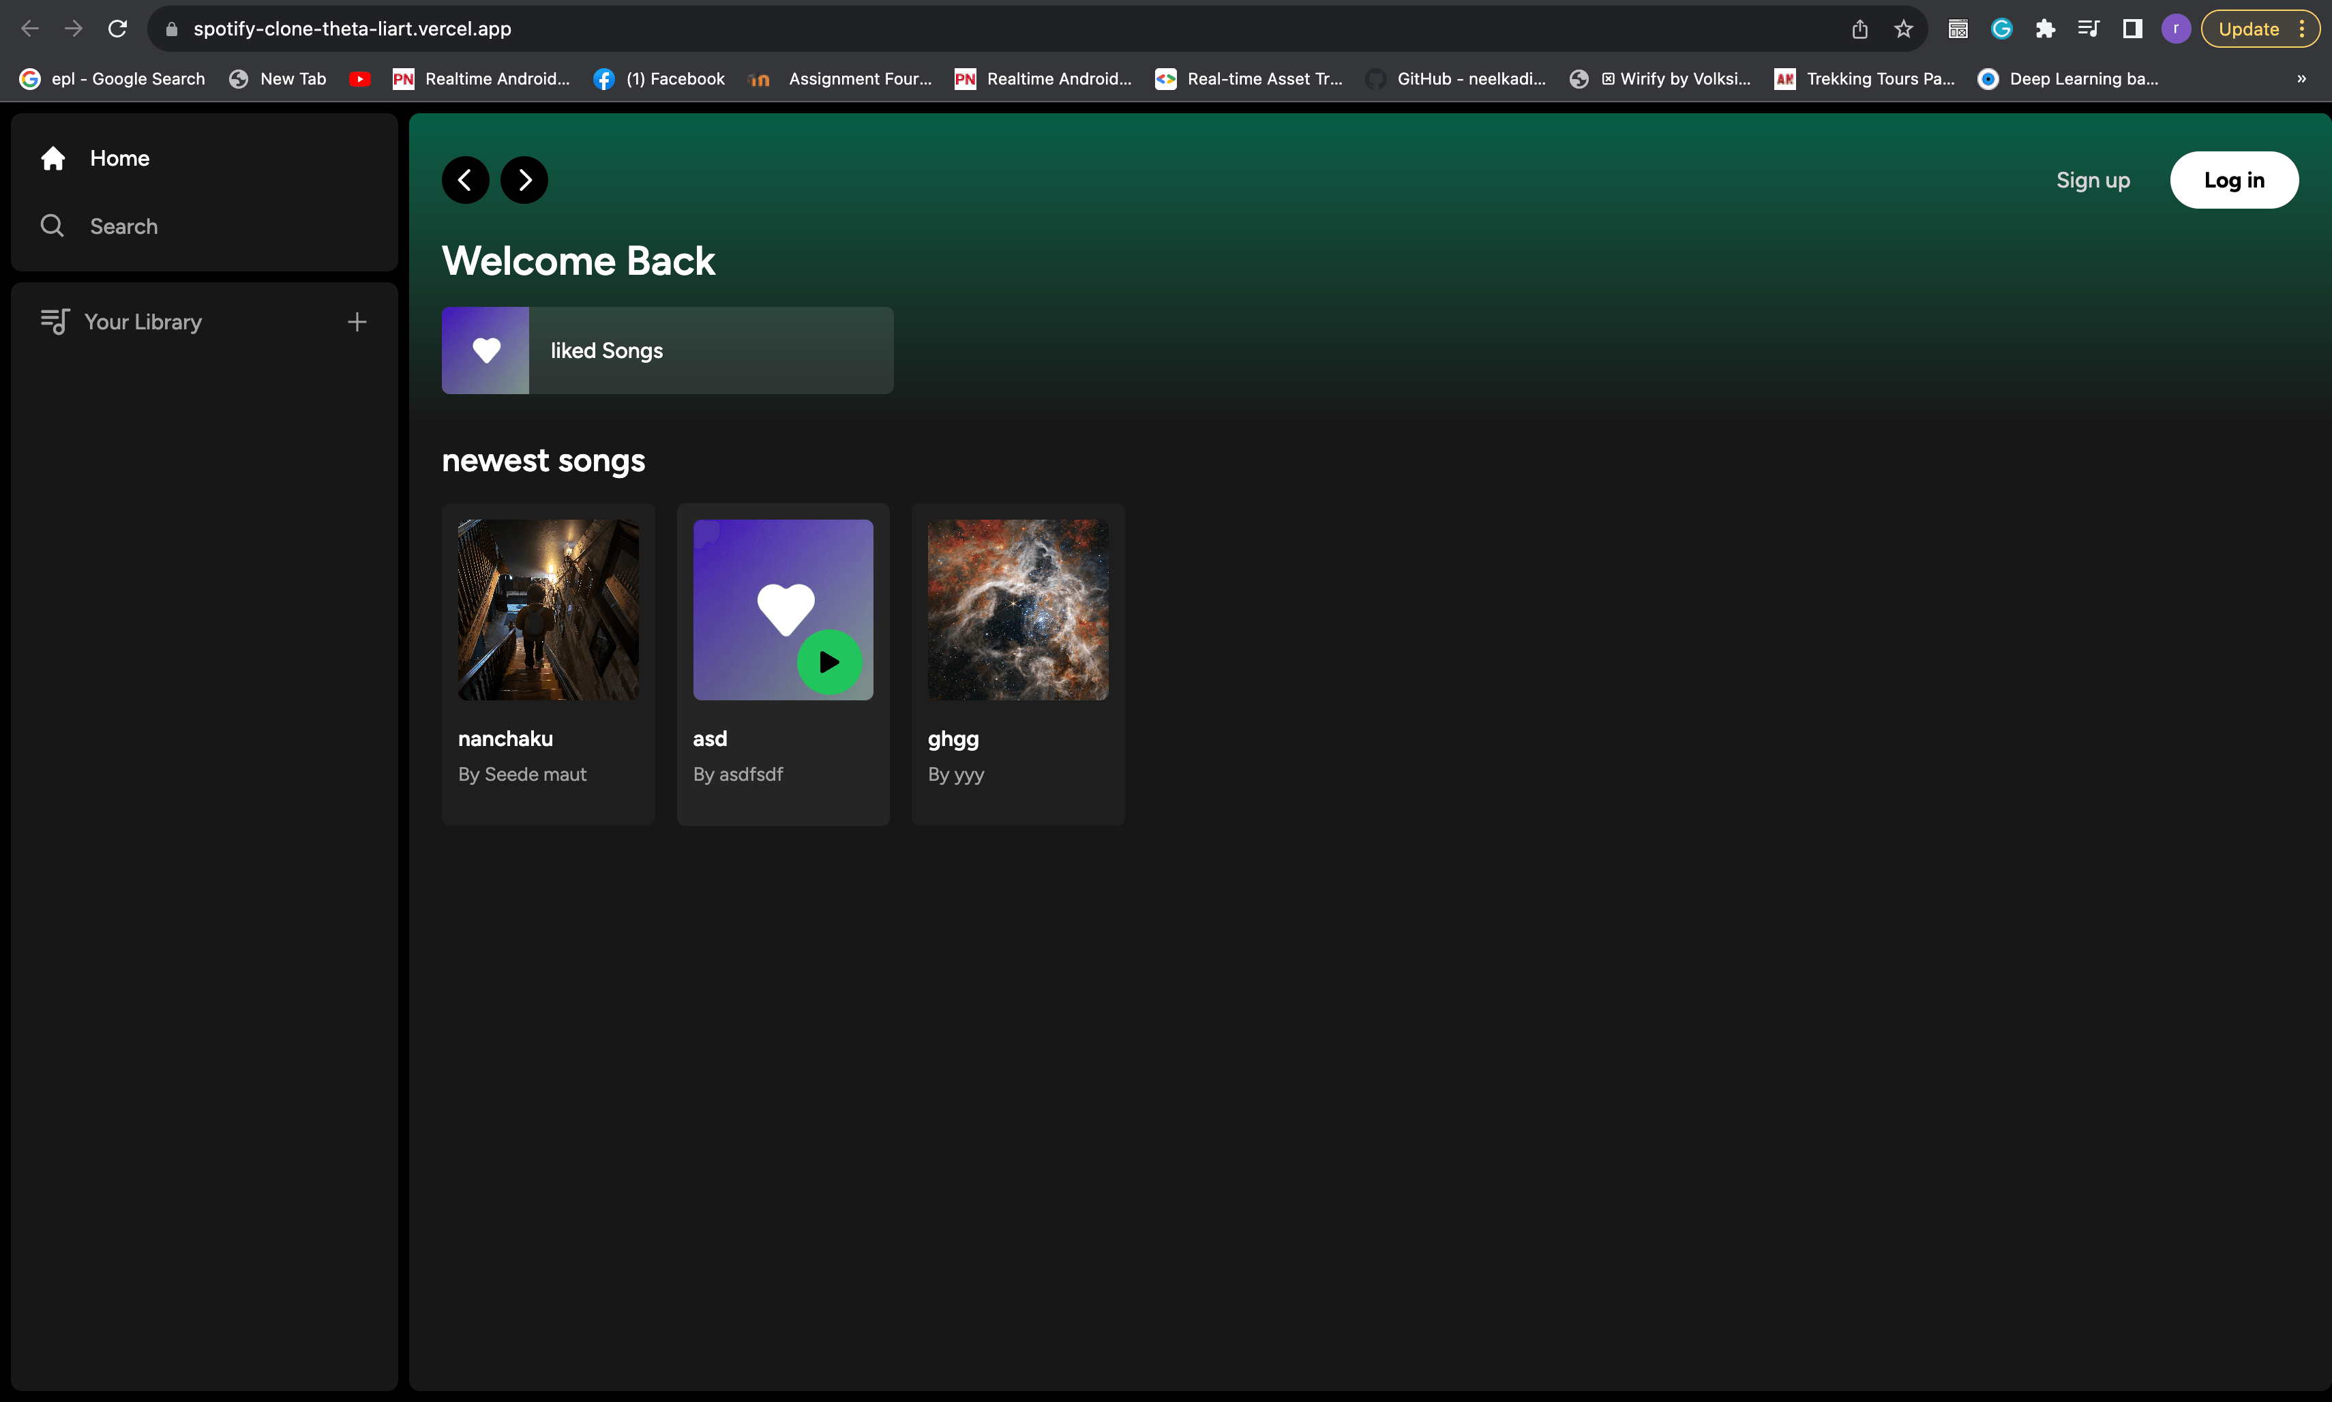Click the share icon in address bar
The image size is (2332, 1402).
click(1859, 29)
